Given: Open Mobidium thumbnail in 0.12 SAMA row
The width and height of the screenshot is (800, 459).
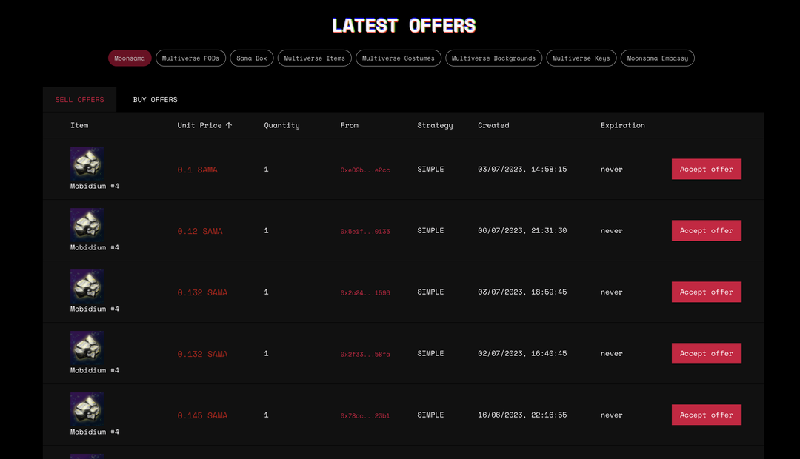Looking at the screenshot, I should pos(87,224).
